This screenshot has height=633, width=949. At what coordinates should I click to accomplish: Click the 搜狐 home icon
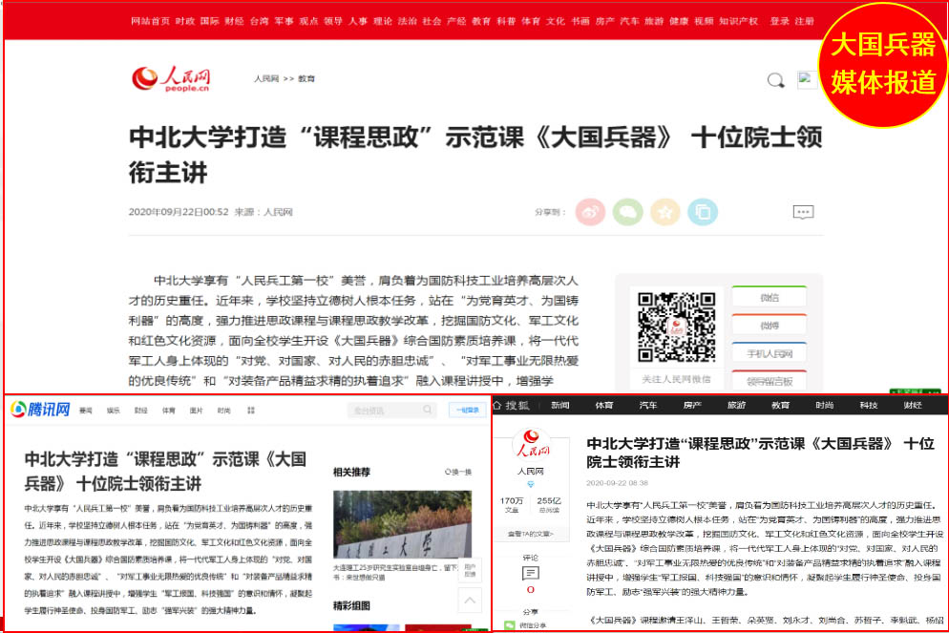496,405
